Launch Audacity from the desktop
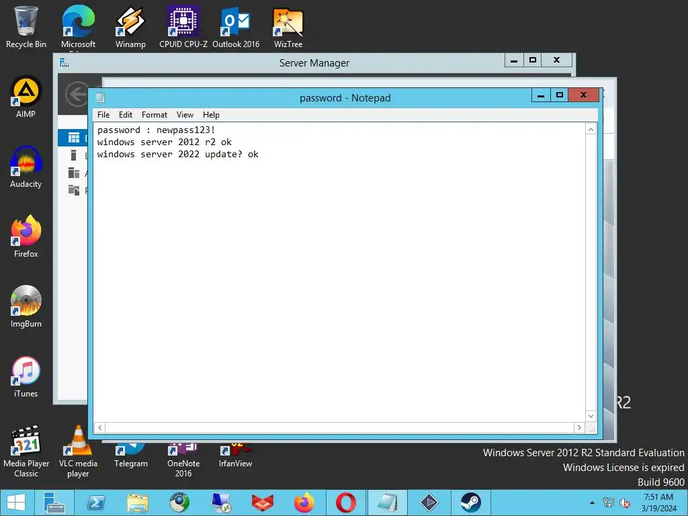This screenshot has height=516, width=688. 26,167
